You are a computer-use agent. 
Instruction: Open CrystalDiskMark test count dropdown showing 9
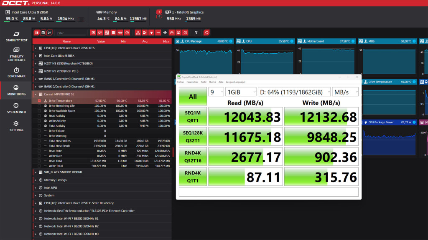pos(216,92)
